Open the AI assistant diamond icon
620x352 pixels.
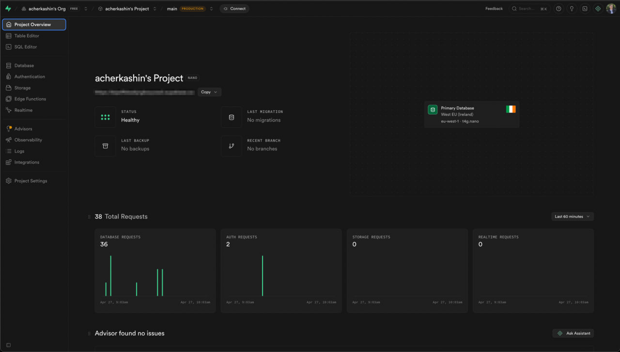598,9
